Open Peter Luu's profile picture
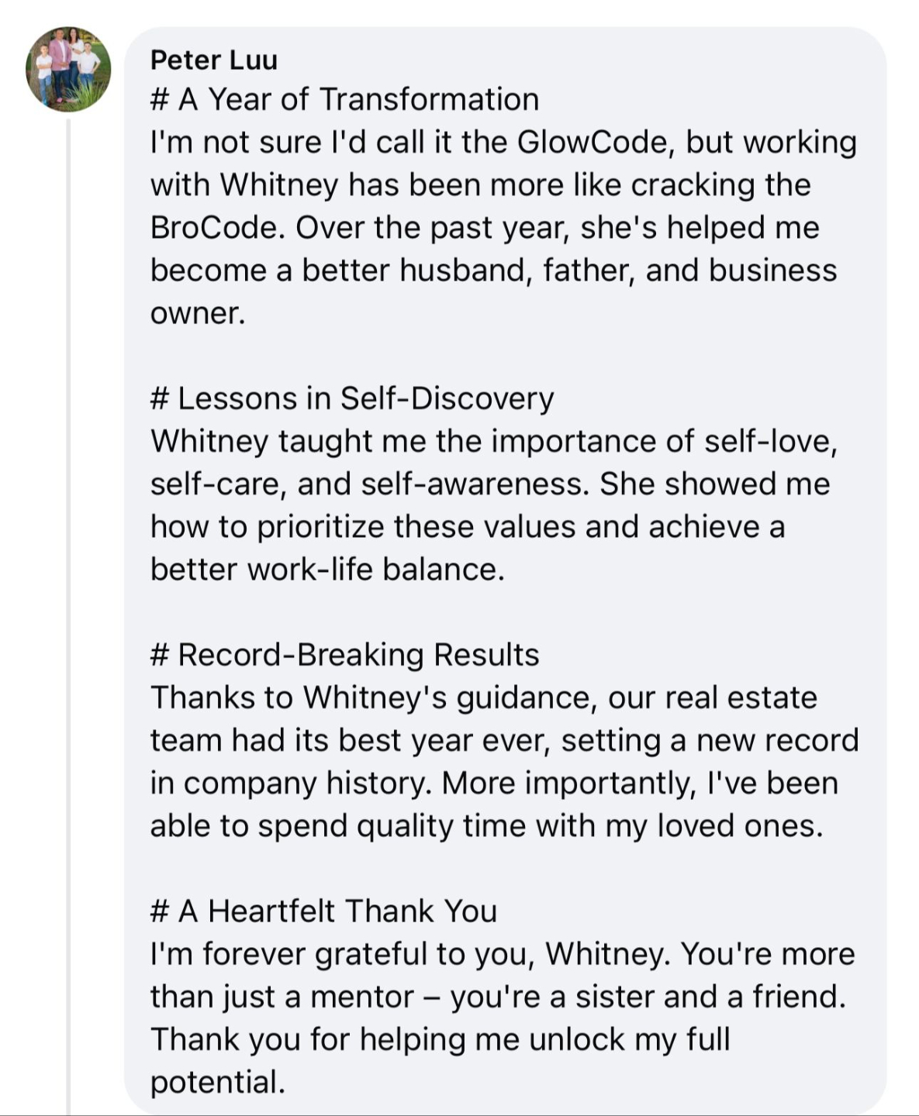The width and height of the screenshot is (919, 1116). point(68,70)
